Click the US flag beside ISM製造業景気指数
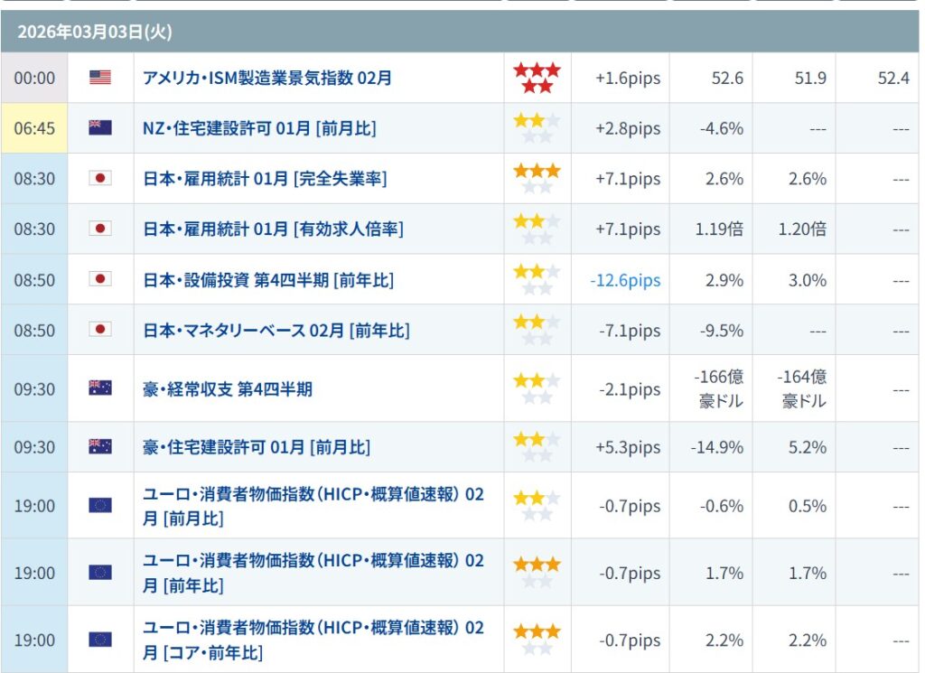 click(100, 78)
